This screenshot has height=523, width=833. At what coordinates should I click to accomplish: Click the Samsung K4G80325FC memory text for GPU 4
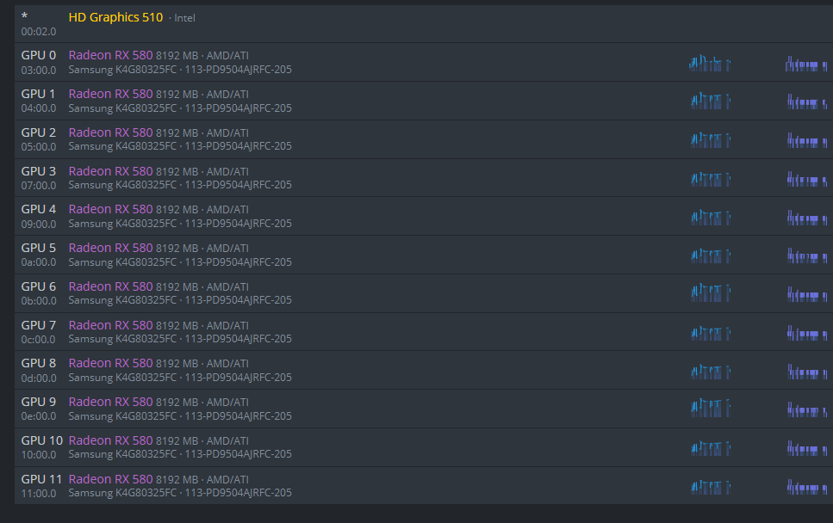[122, 224]
